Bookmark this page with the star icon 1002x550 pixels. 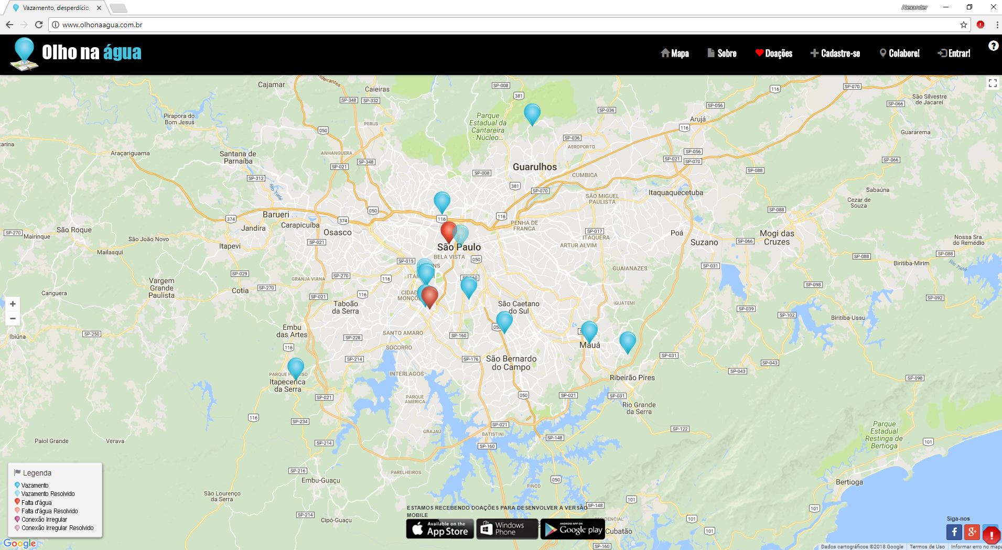(963, 25)
